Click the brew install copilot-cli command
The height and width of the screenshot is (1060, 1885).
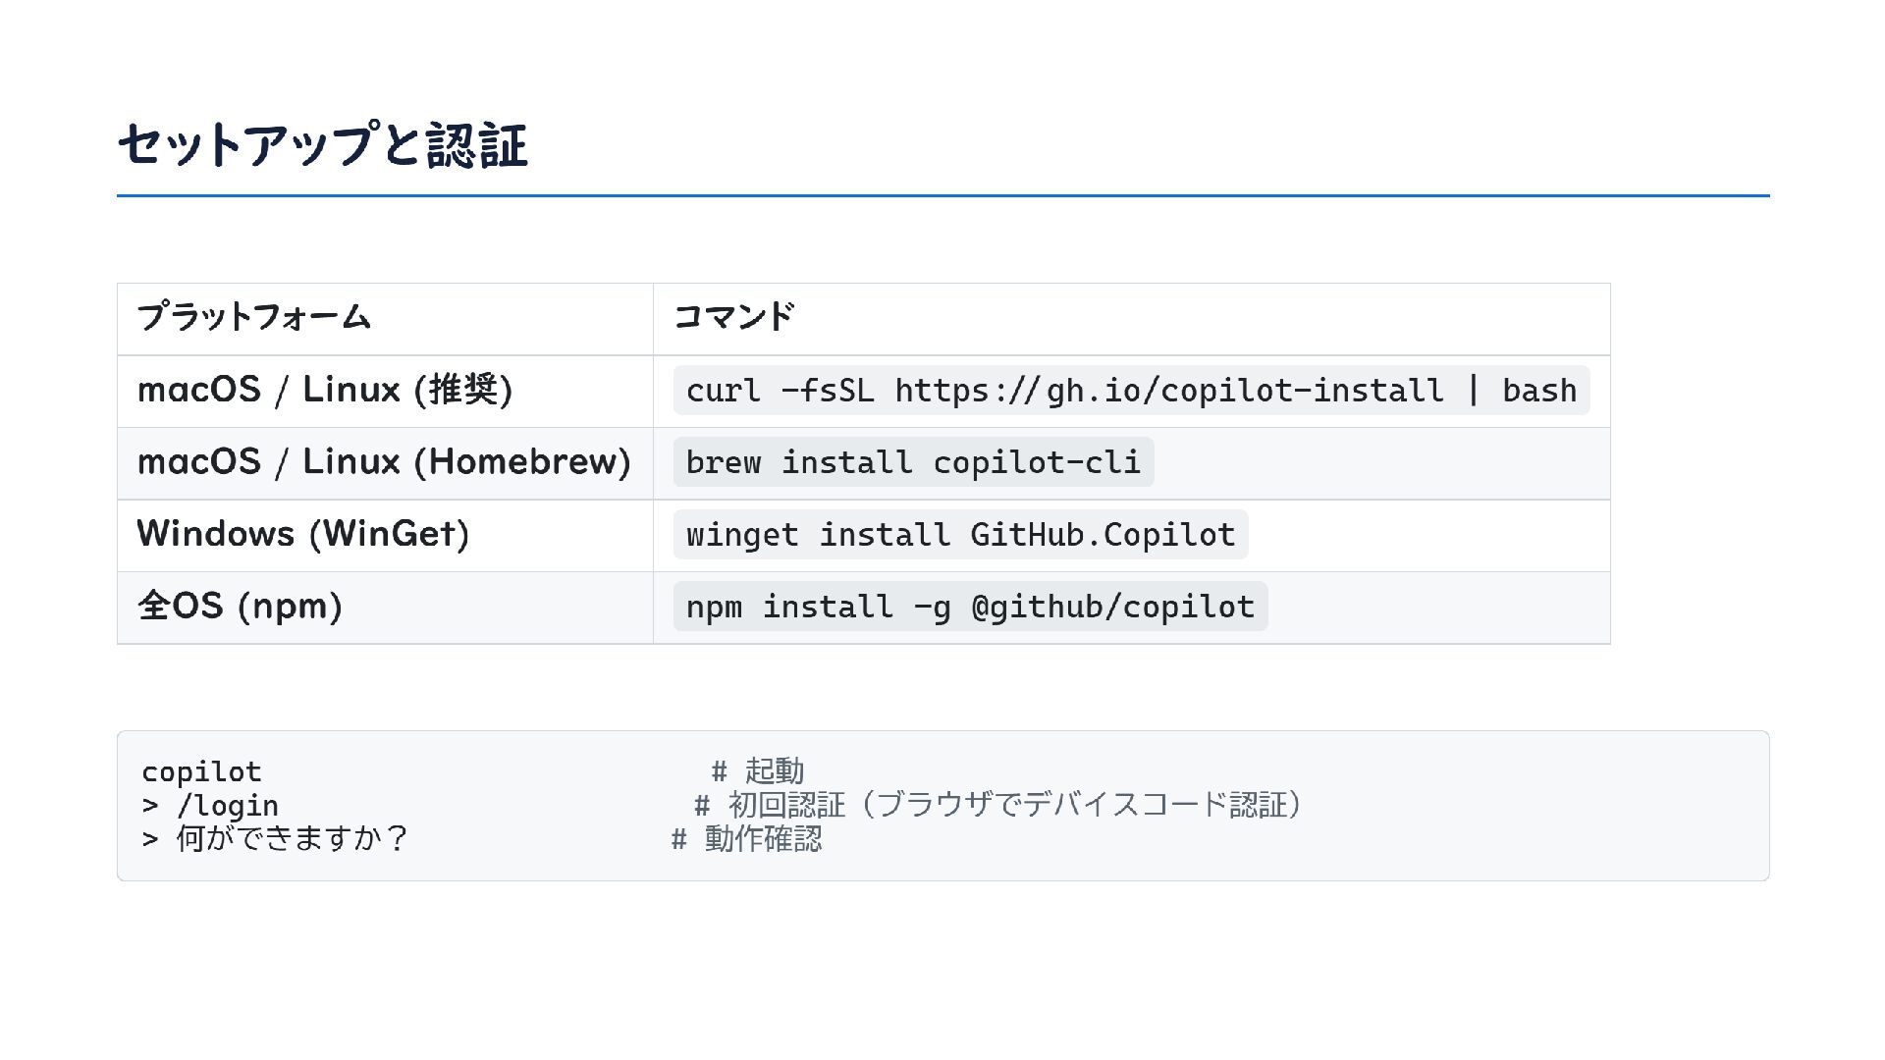912,462
